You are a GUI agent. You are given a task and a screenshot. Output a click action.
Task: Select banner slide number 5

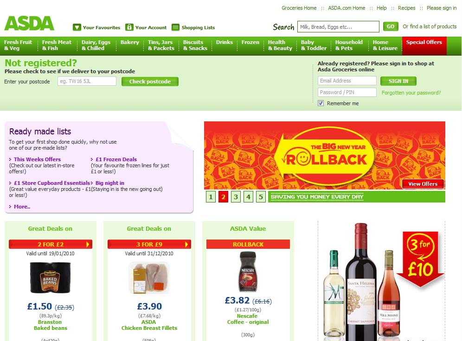pyautogui.click(x=261, y=197)
